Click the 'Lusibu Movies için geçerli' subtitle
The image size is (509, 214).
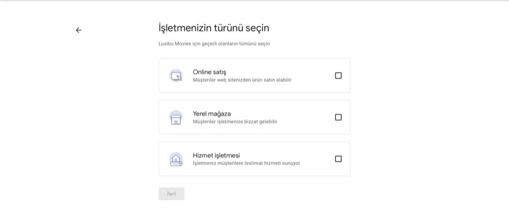tap(225, 44)
